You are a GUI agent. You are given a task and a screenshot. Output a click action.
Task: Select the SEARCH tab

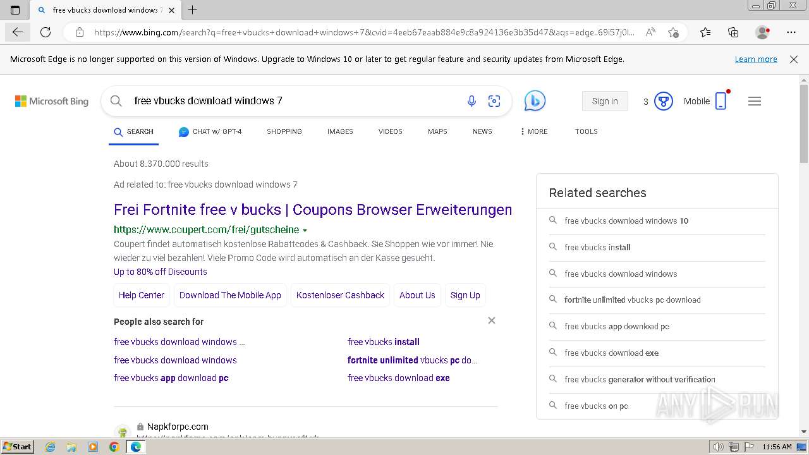[133, 131]
